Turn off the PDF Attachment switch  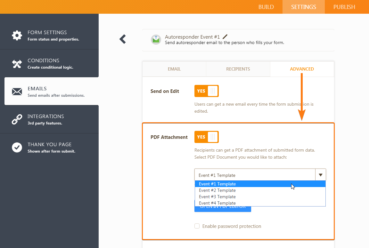click(x=206, y=137)
